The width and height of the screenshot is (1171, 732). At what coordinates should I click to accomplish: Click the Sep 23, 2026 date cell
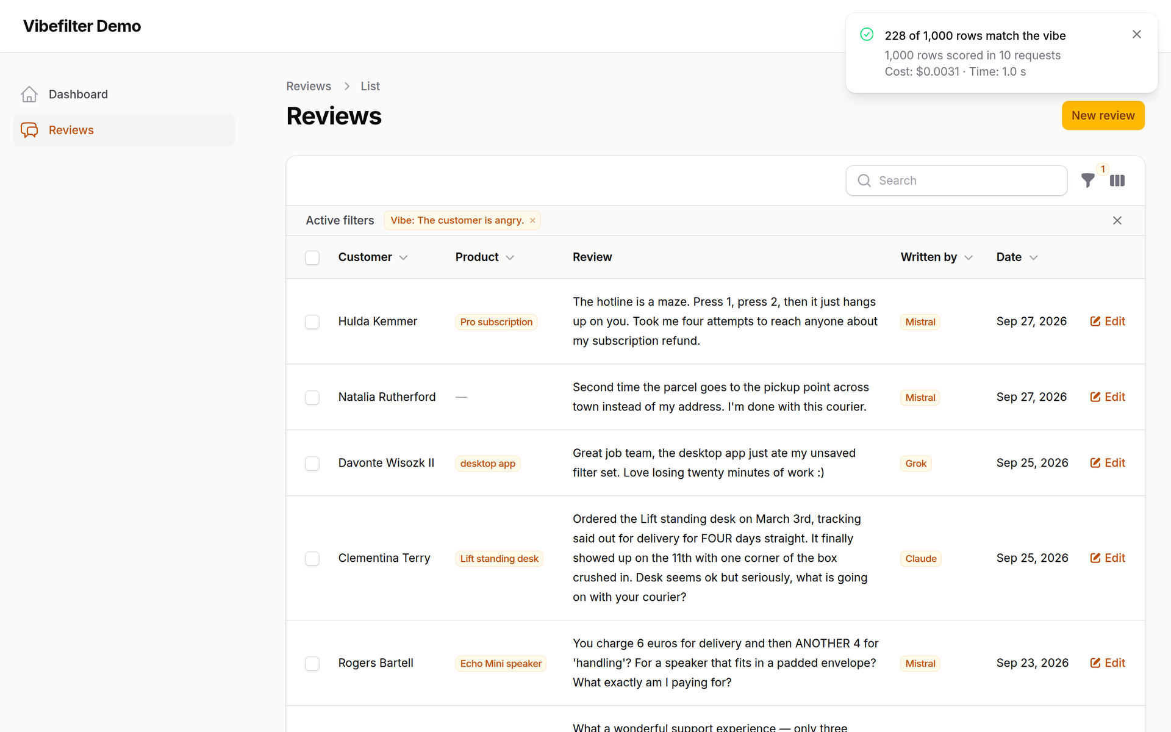[1033, 663]
